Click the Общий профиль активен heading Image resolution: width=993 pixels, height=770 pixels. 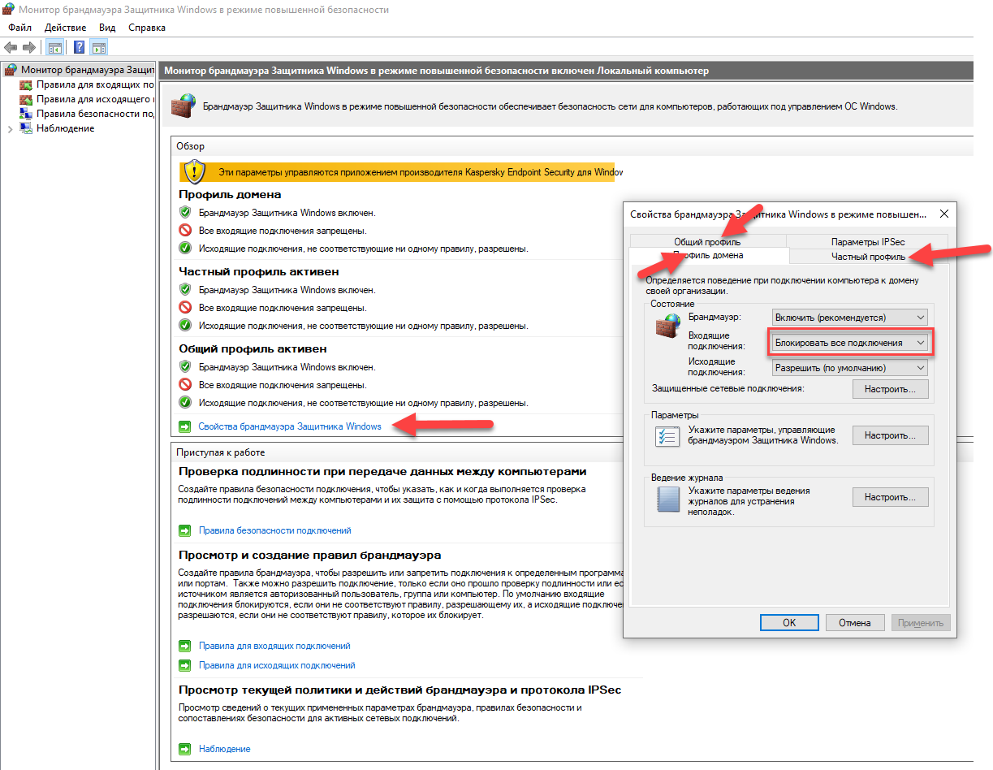253,348
